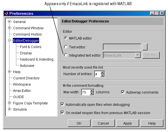The width and height of the screenshot is (168, 132).
Task: Increase Number of entries with up arrow
Action: click(x=102, y=73)
